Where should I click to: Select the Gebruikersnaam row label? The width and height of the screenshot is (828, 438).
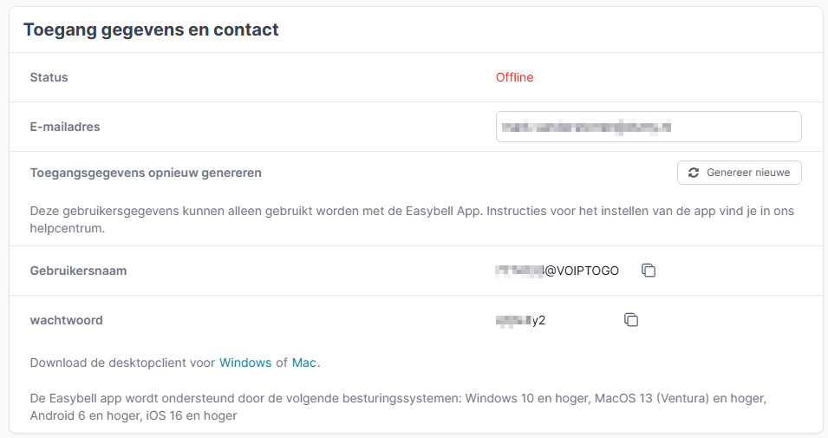tap(78, 271)
